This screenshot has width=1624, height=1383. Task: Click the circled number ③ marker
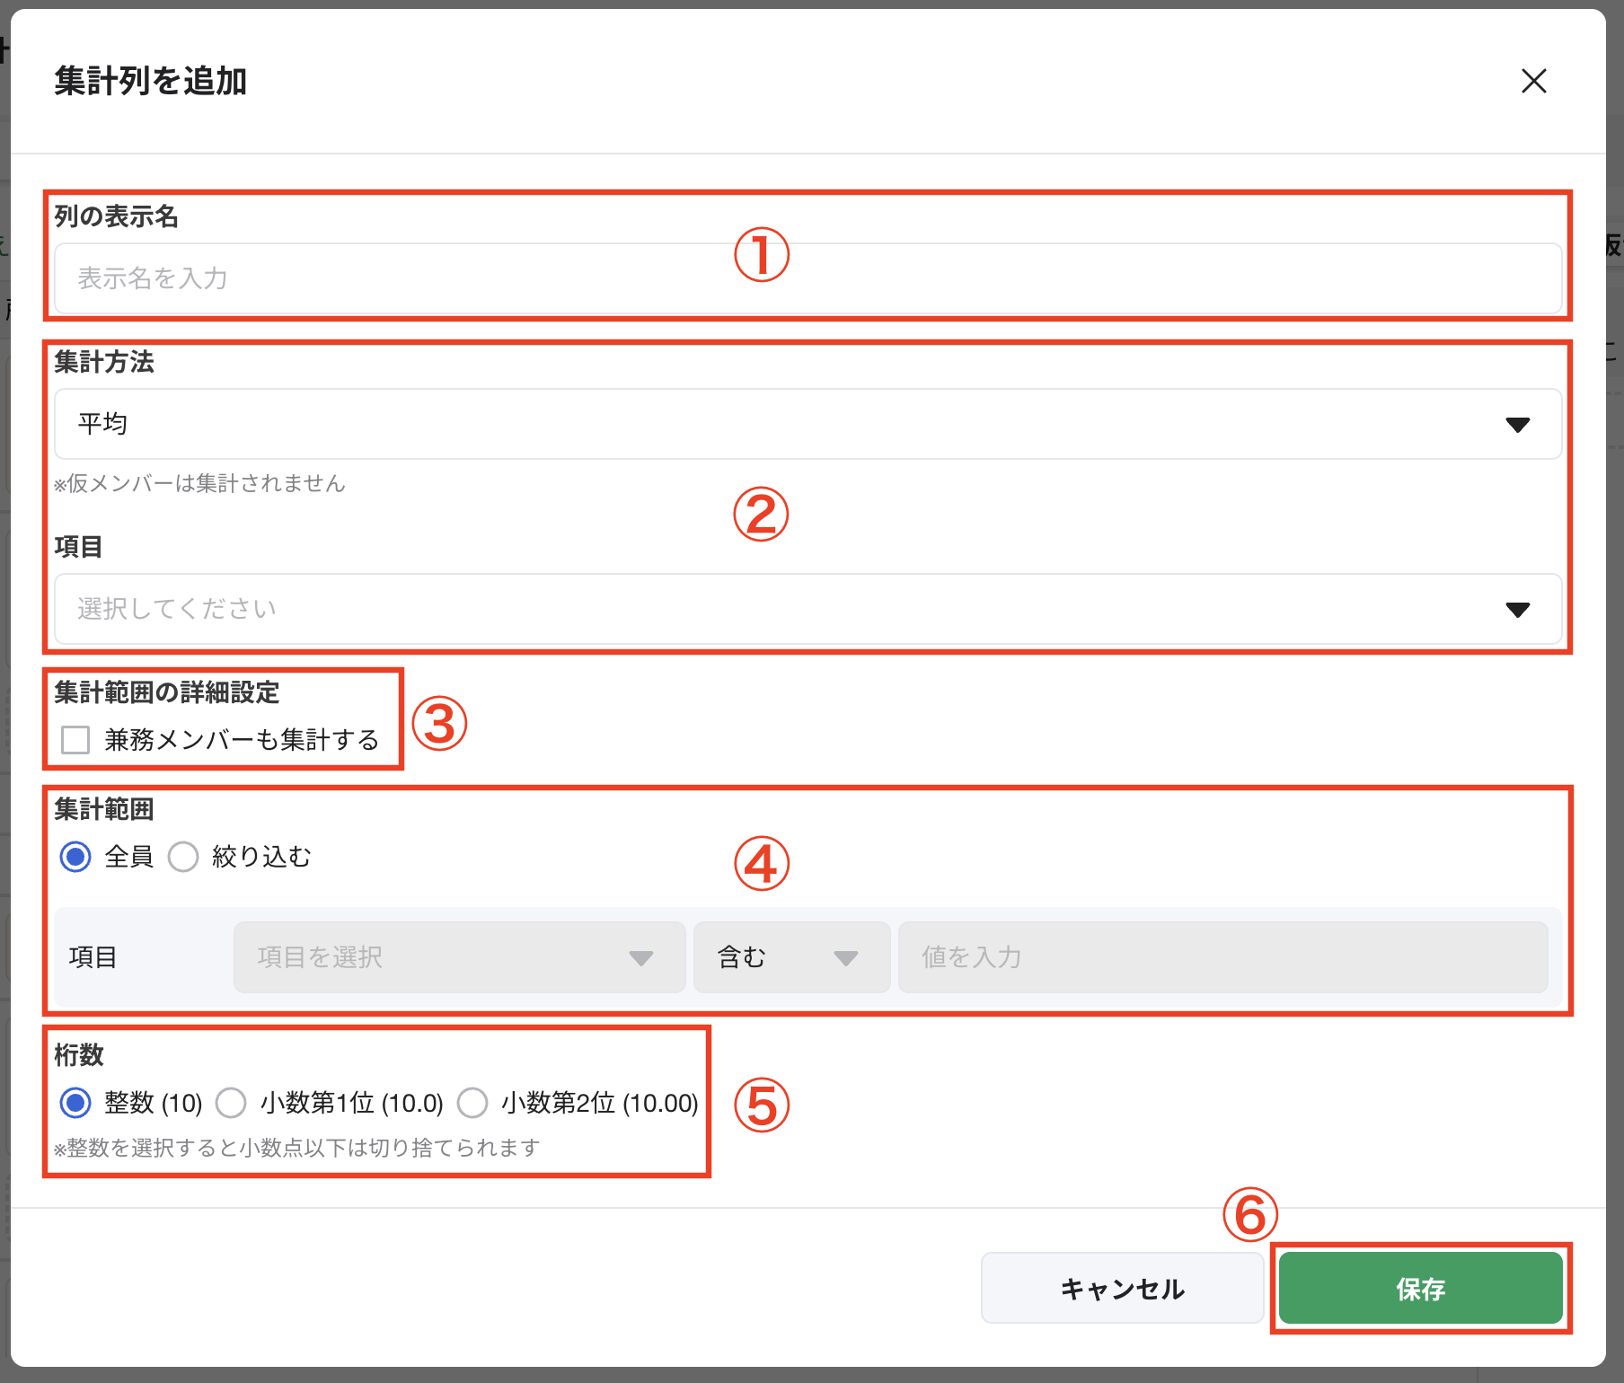tap(439, 724)
